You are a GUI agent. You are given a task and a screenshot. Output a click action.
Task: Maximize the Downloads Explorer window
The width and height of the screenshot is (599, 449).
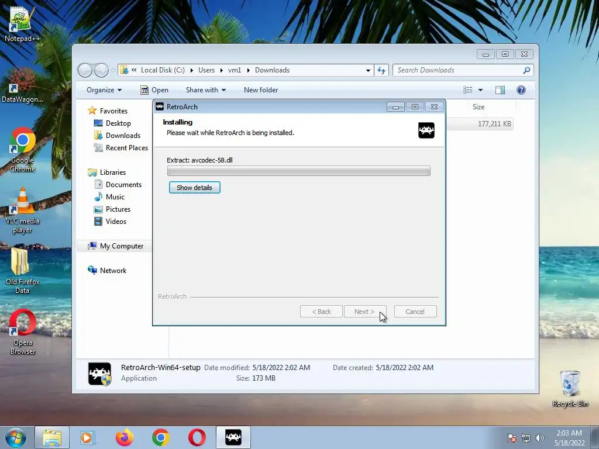(505, 54)
